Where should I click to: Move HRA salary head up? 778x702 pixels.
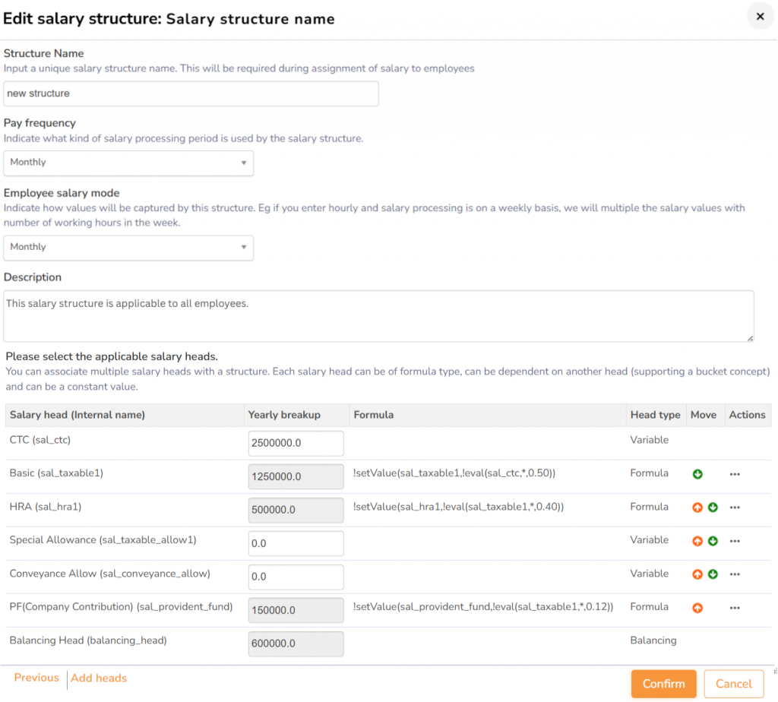pos(697,508)
